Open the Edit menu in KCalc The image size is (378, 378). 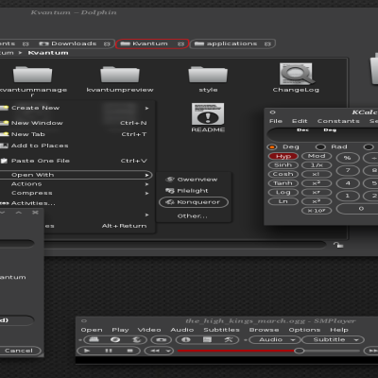[300, 121]
